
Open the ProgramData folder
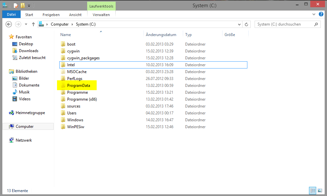(x=79, y=85)
